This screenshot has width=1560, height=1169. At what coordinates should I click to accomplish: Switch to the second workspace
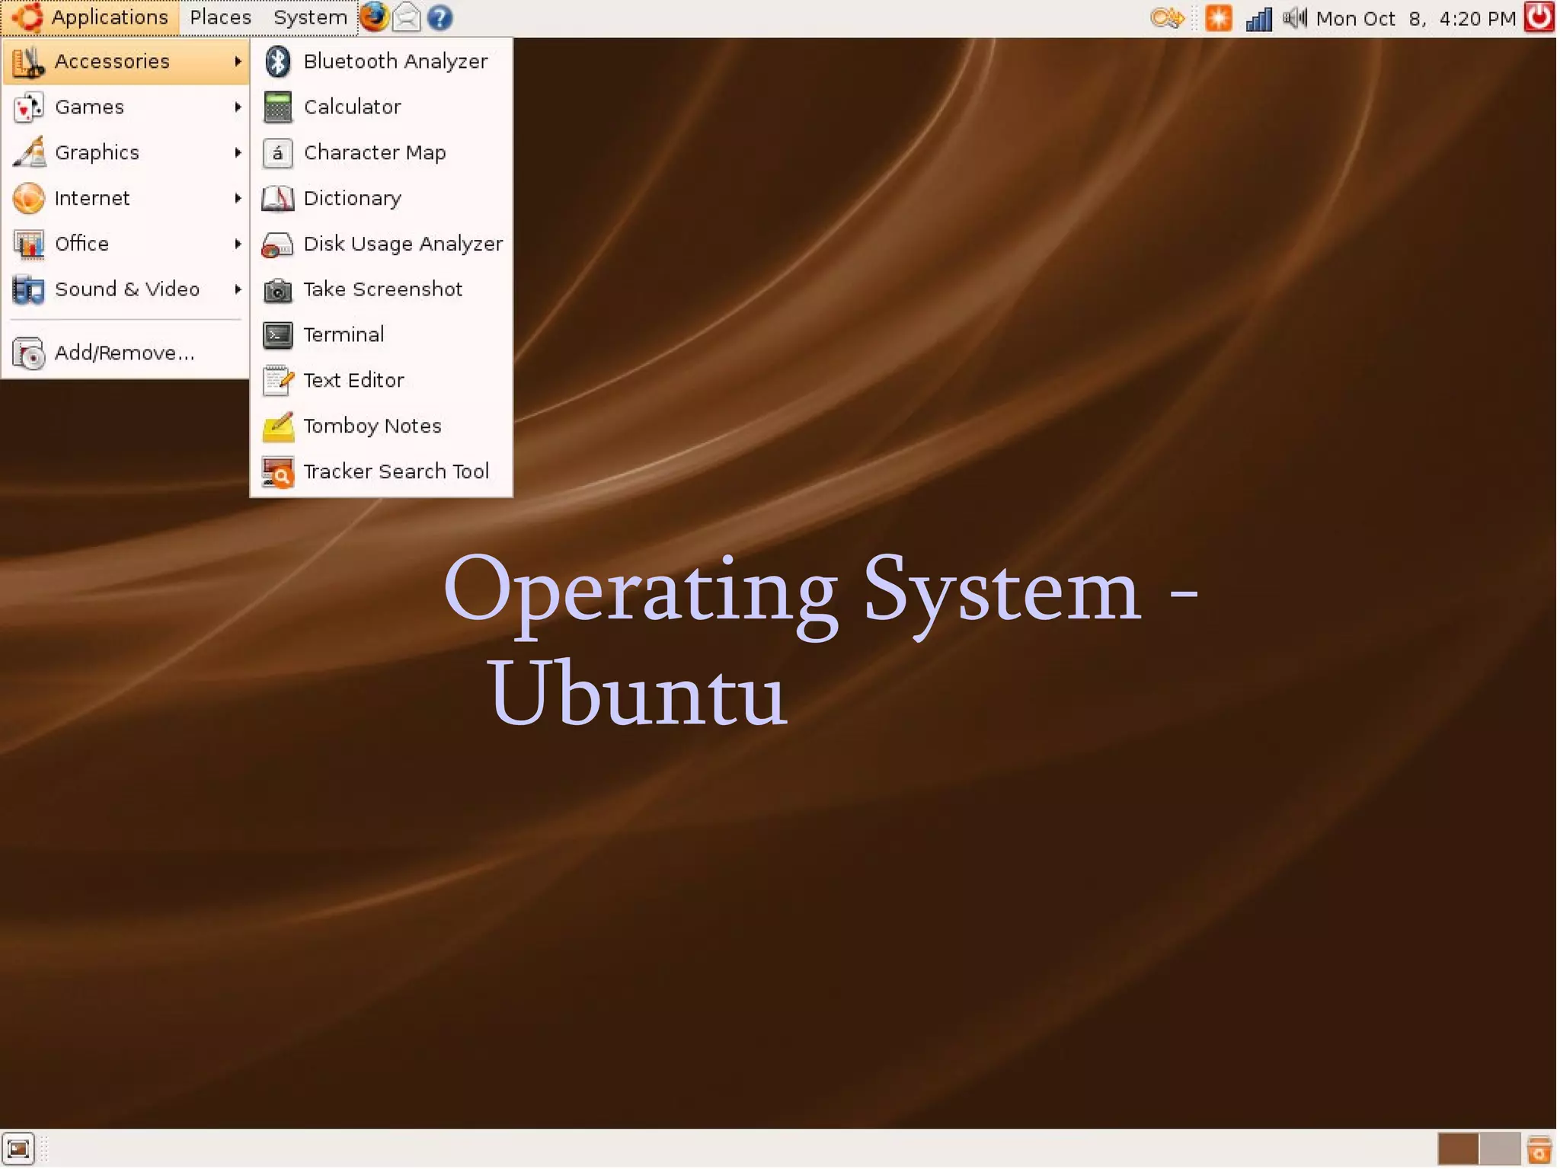[1500, 1149]
